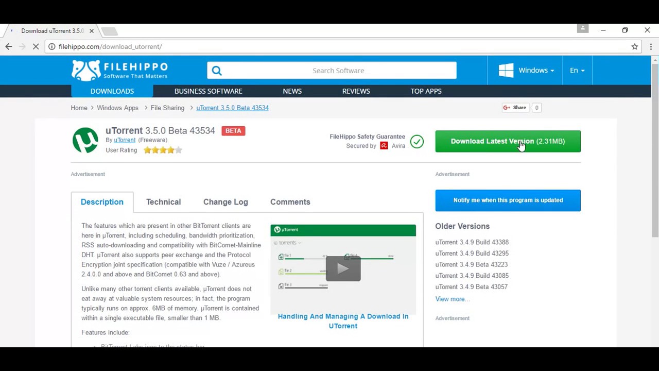Click the Search Software input field
This screenshot has height=371, width=659.
(x=338, y=71)
